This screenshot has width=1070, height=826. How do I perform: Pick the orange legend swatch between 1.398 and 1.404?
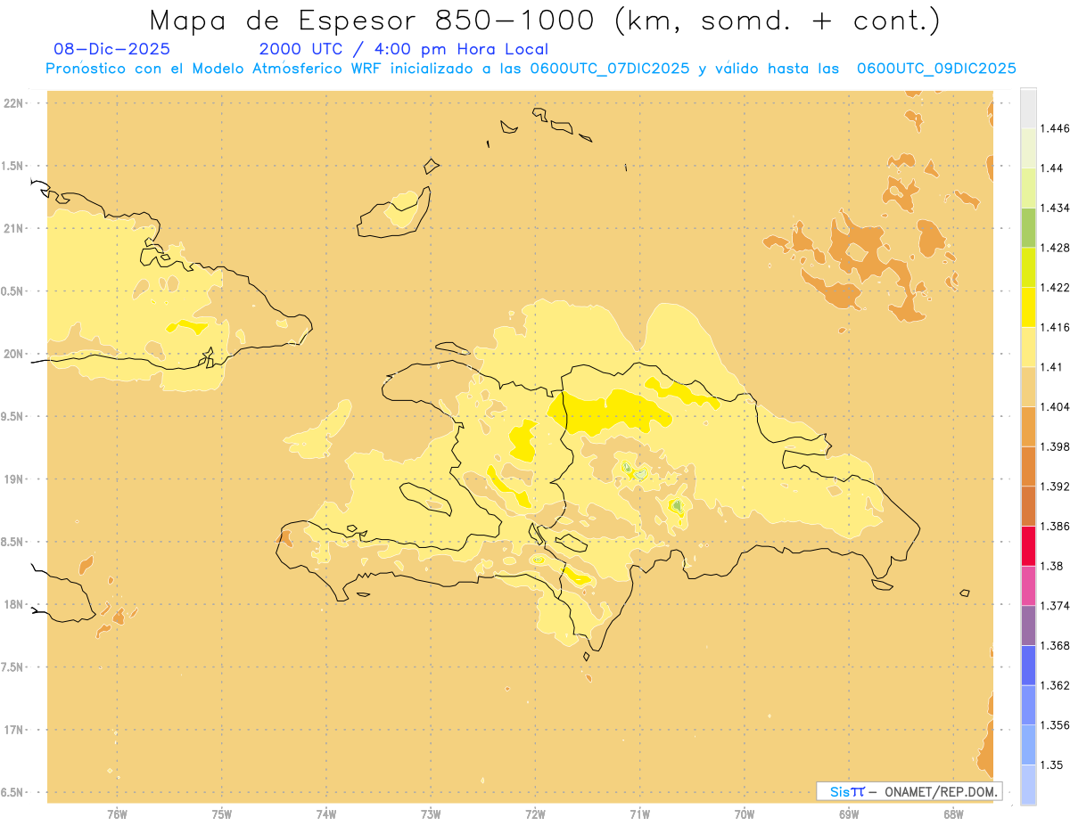tap(1028, 426)
